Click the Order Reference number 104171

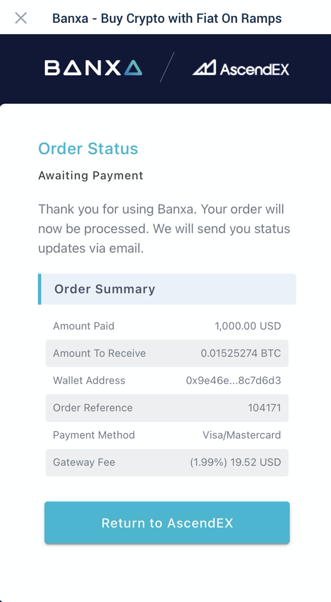click(264, 408)
